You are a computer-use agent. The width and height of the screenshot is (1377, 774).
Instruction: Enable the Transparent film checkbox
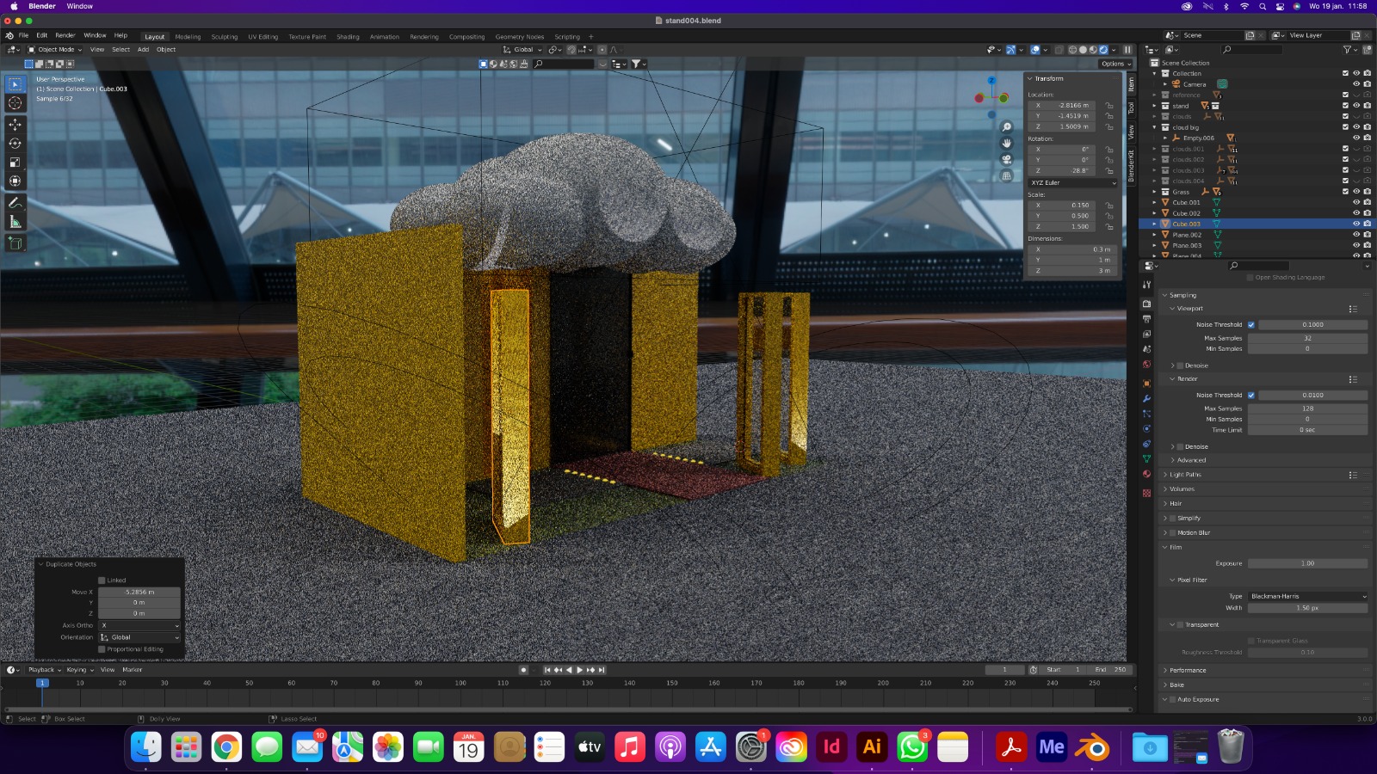pos(1180,625)
